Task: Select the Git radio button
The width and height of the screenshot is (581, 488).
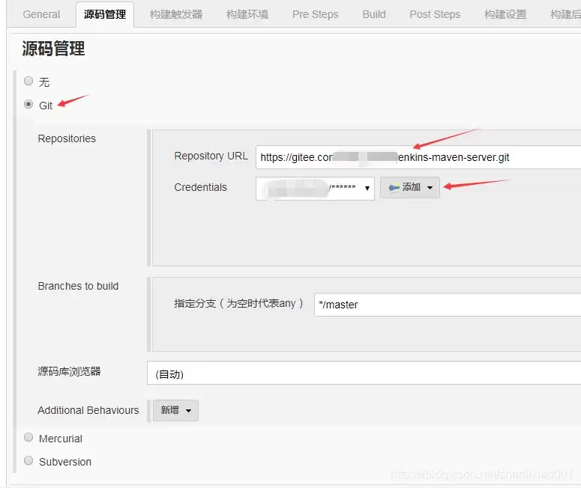Action: click(x=28, y=104)
